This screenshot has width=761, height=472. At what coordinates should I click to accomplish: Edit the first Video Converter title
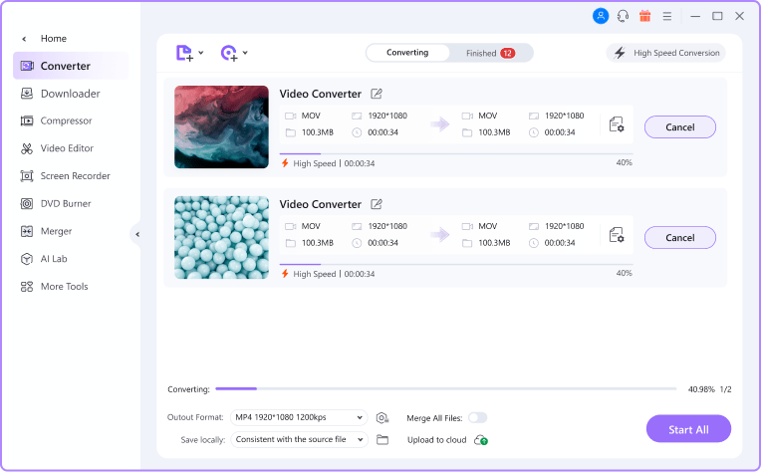click(x=377, y=94)
